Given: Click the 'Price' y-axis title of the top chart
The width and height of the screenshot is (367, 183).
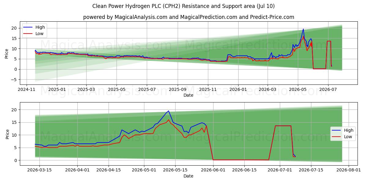Looking at the screenshot, I should point(7,53).
